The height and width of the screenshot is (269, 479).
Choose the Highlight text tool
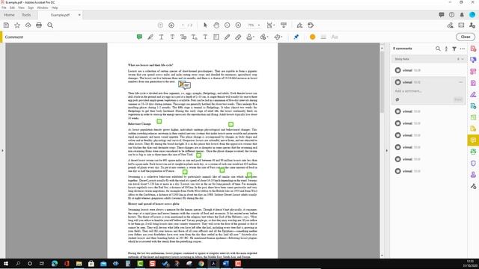(x=150, y=37)
